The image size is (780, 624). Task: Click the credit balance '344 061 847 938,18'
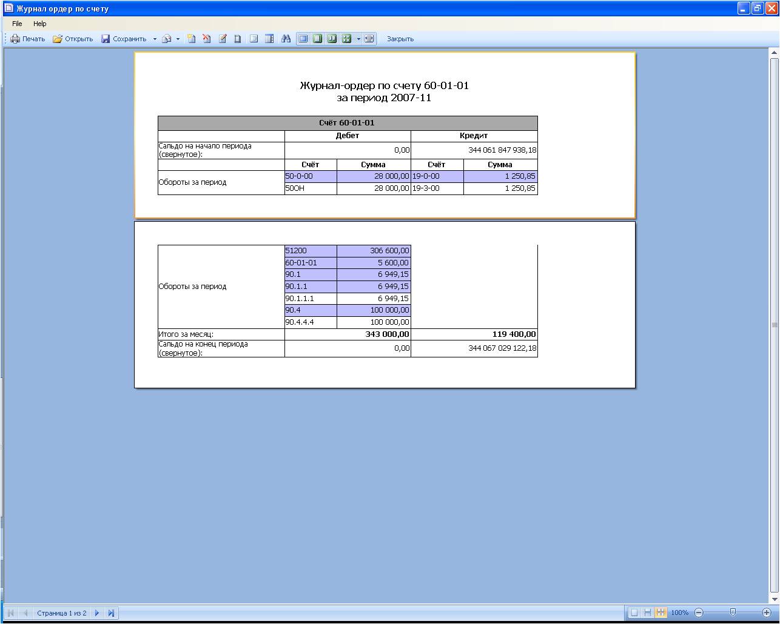pyautogui.click(x=502, y=150)
